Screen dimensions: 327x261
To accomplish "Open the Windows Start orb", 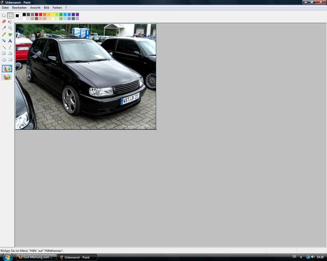I will (x=7, y=257).
